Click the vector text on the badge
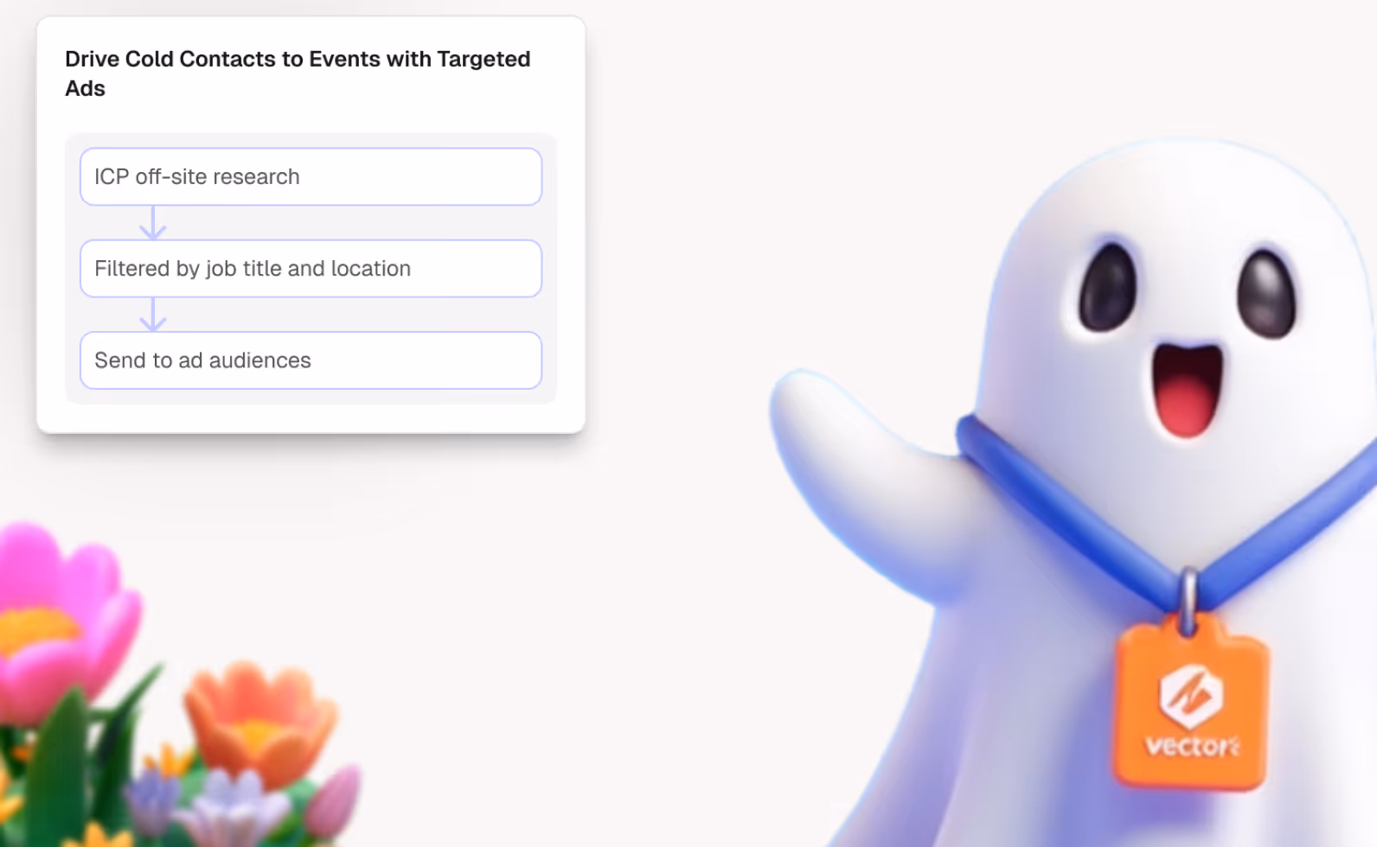Image resolution: width=1377 pixels, height=847 pixels. point(1193,745)
